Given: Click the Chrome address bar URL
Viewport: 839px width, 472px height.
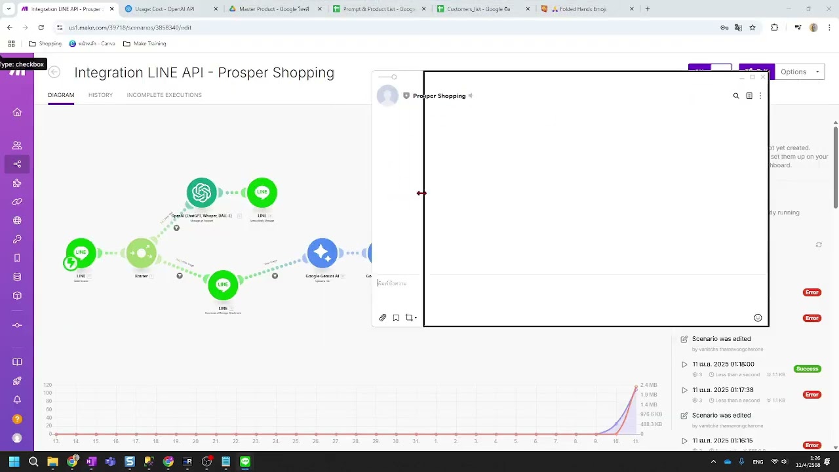Looking at the screenshot, I should [130, 28].
